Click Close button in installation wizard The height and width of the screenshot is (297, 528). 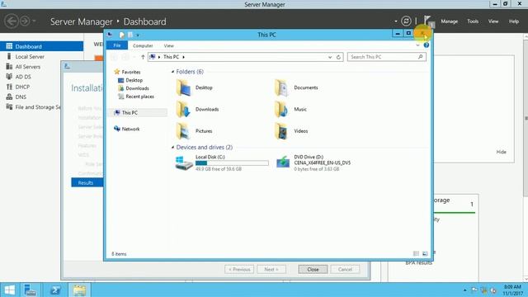(313, 270)
